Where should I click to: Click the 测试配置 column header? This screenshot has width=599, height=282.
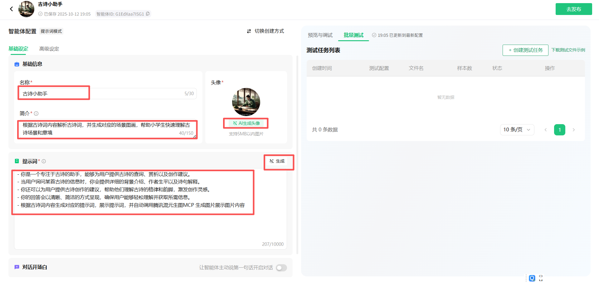coord(379,68)
